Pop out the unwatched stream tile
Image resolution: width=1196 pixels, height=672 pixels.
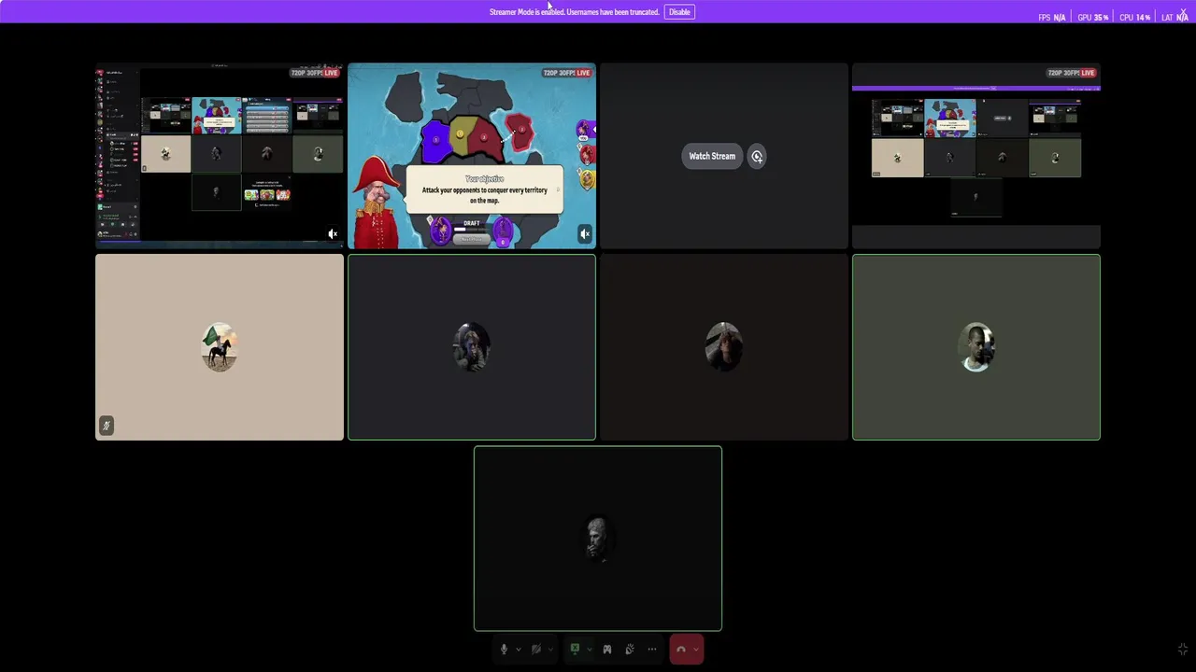pos(757,156)
